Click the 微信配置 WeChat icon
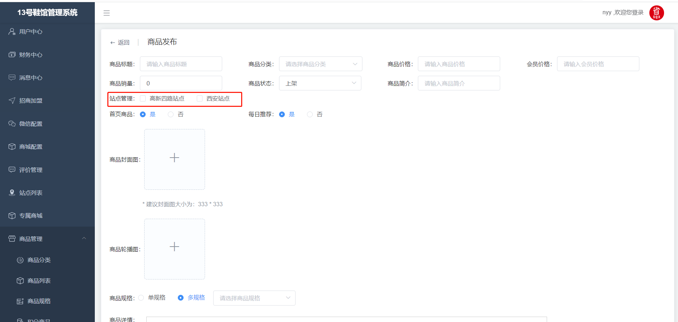Viewport: 678px width, 322px height. [12, 124]
